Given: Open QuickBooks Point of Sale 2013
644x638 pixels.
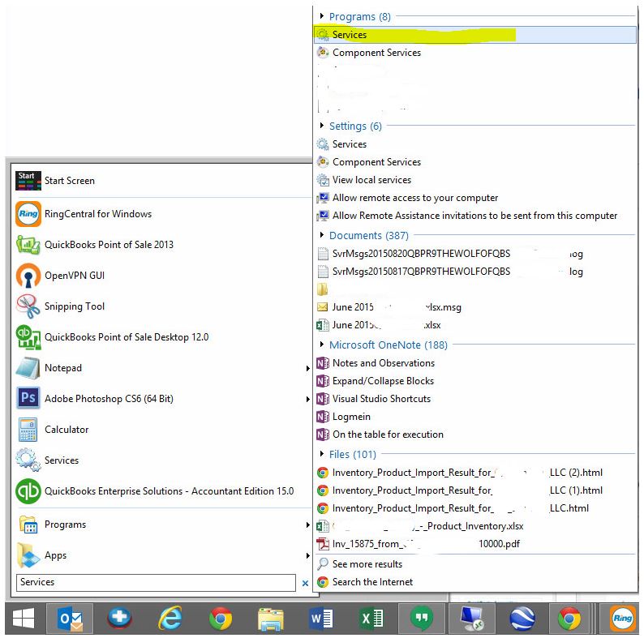Looking at the screenshot, I should (x=164, y=245).
